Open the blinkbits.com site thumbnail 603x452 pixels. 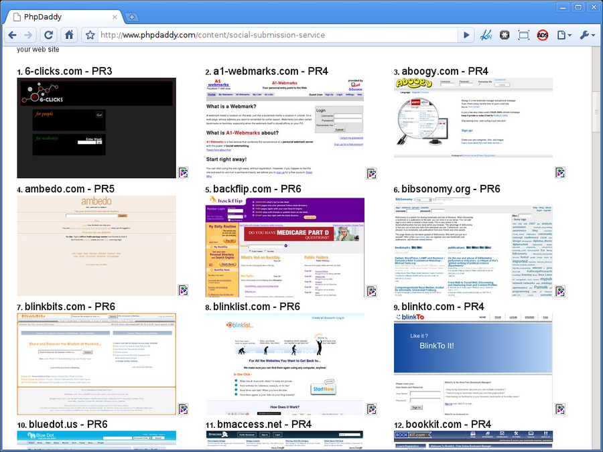click(96, 364)
